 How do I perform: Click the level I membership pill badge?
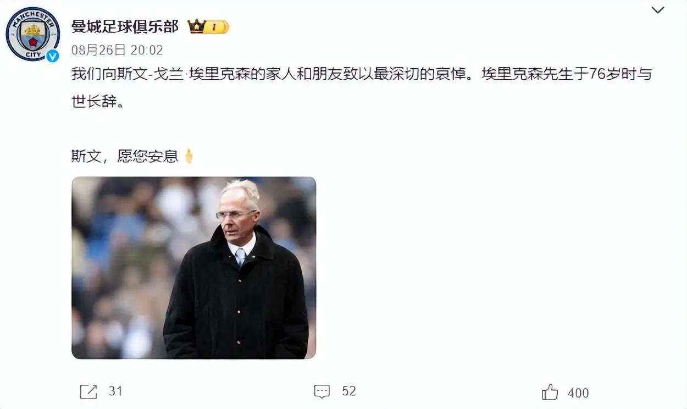pos(216,27)
